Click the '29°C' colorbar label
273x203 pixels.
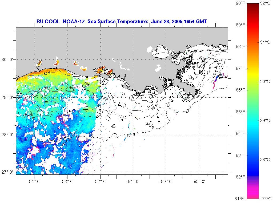click(265, 120)
